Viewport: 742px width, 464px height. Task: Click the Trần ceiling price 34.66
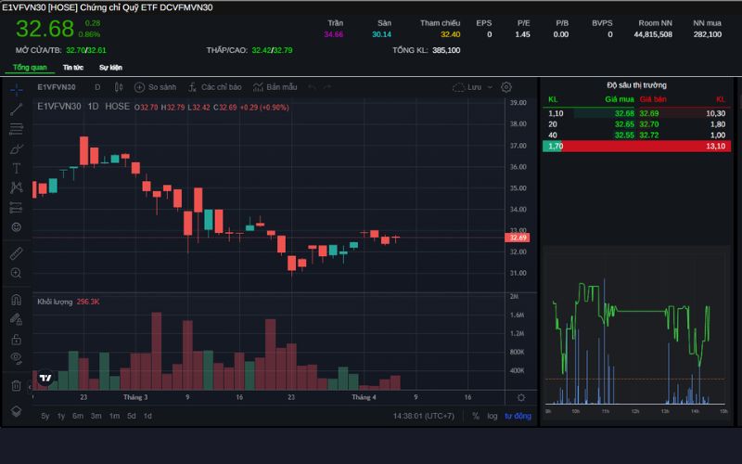pos(334,34)
